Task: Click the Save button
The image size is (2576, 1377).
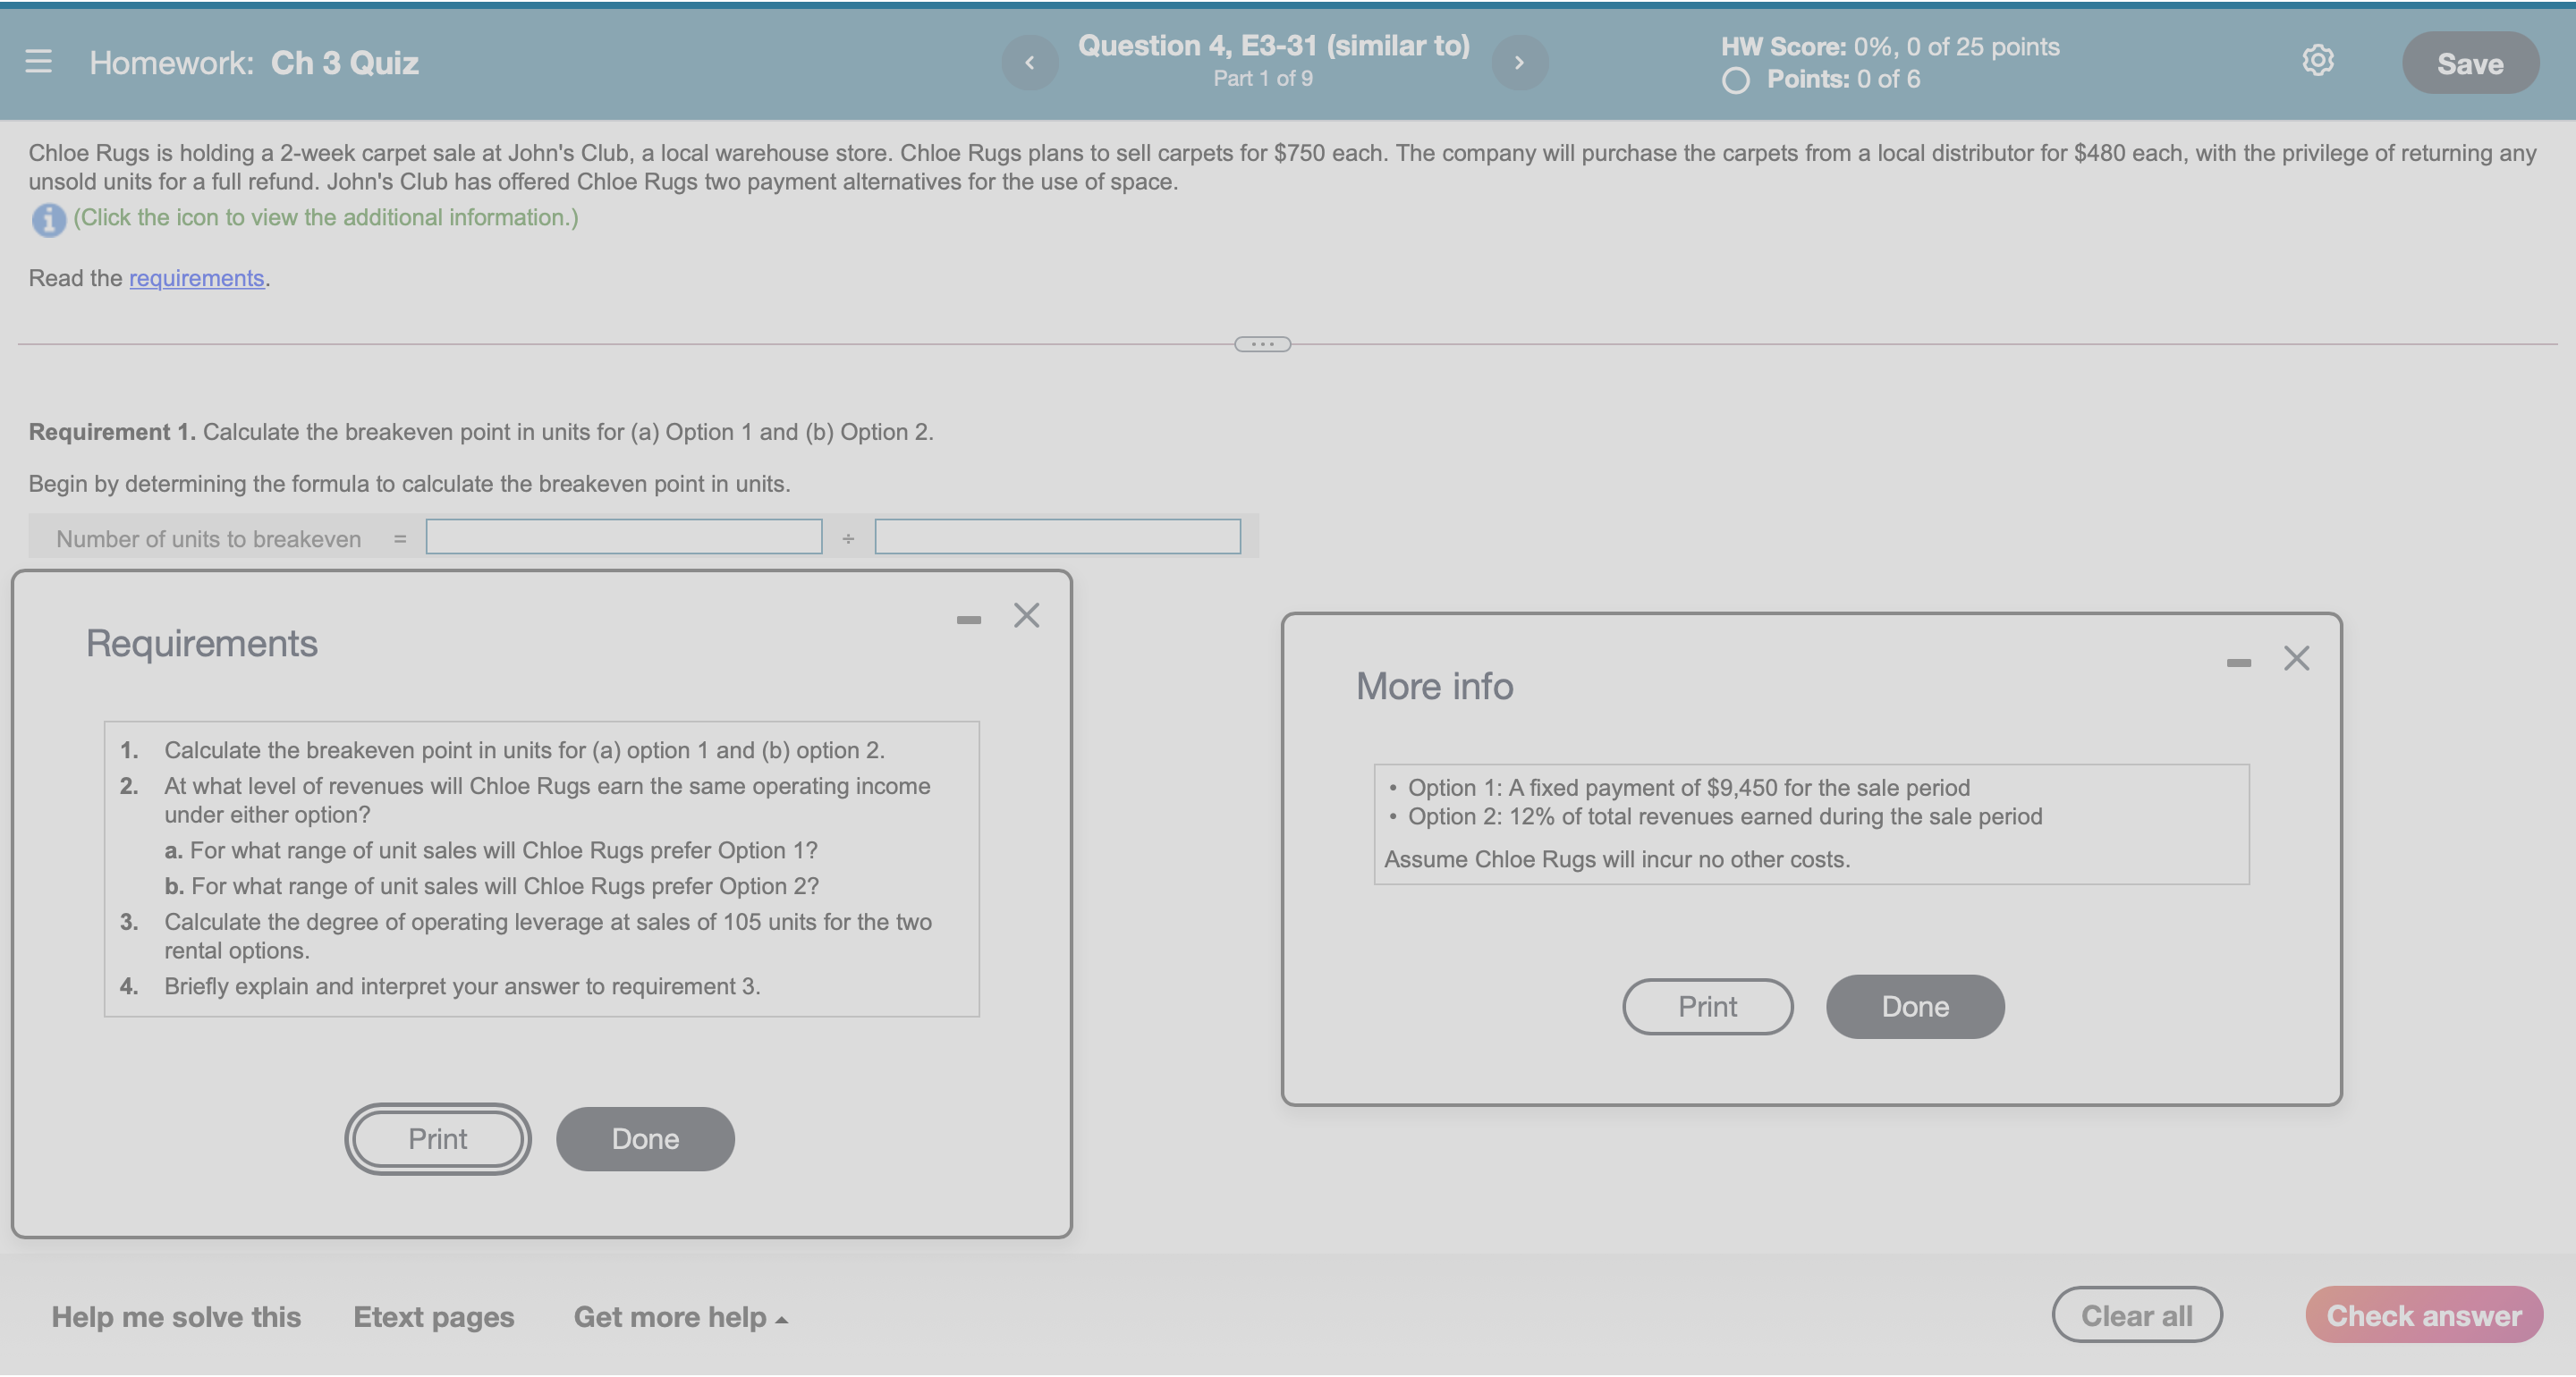Action: 2469,63
